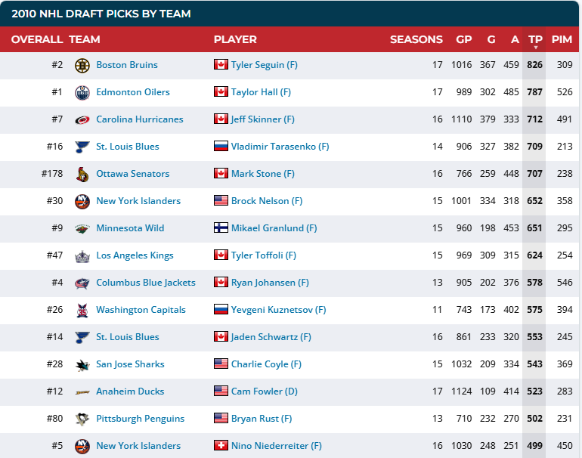Viewport: 582px width, 458px height.
Task: Open the Boston Bruins team link
Action: point(127,65)
